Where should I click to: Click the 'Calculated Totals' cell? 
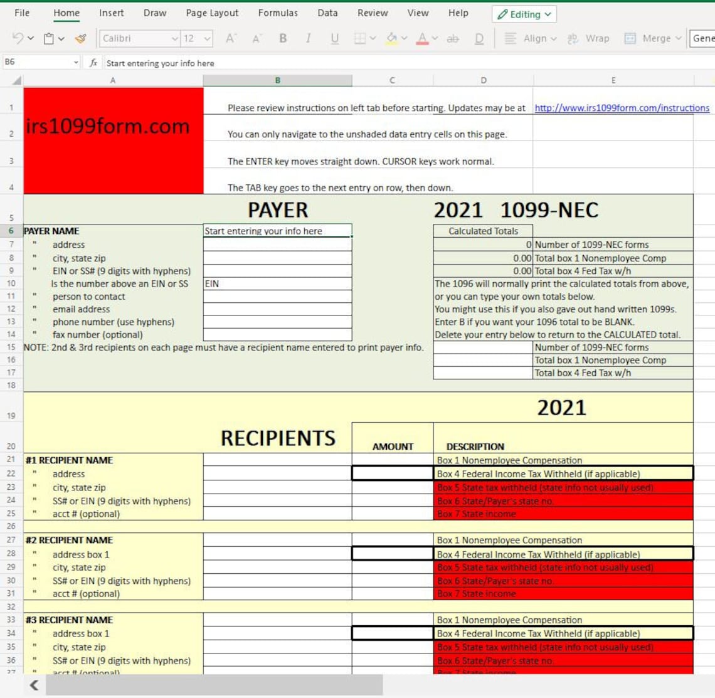click(x=483, y=231)
